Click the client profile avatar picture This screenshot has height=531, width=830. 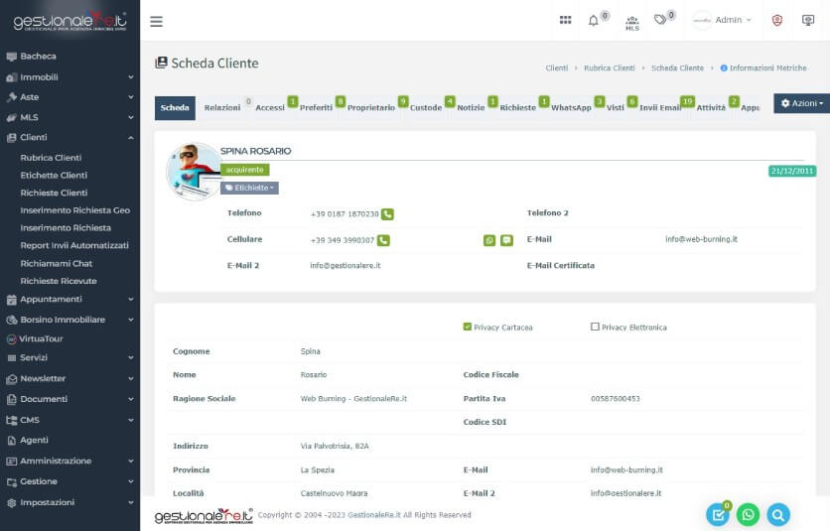click(x=194, y=170)
